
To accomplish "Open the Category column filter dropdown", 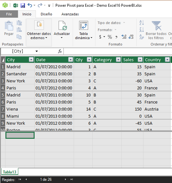I will click(119, 60).
